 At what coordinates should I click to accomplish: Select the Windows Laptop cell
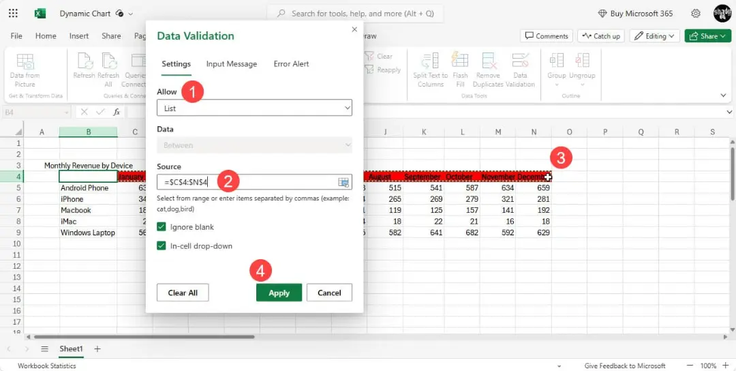coord(88,233)
